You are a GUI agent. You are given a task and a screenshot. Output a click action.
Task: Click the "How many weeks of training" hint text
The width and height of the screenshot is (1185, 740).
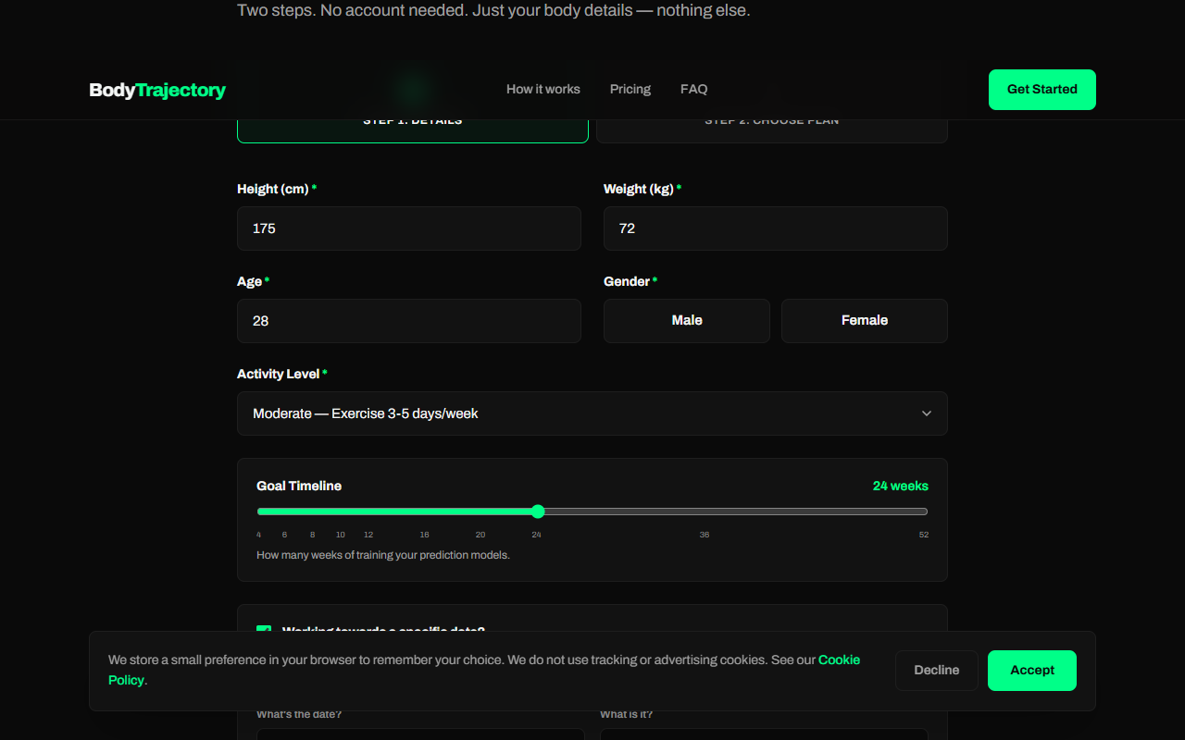(383, 555)
